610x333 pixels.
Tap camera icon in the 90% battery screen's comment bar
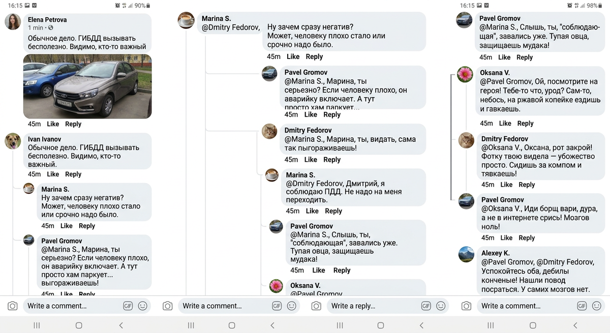point(13,306)
